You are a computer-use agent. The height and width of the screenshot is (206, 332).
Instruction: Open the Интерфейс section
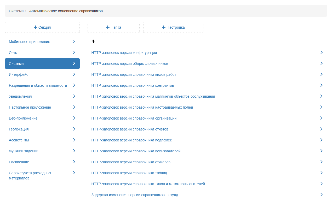click(x=19, y=74)
